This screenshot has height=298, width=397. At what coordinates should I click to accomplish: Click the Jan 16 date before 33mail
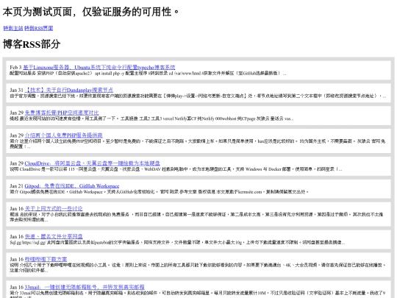point(16,287)
